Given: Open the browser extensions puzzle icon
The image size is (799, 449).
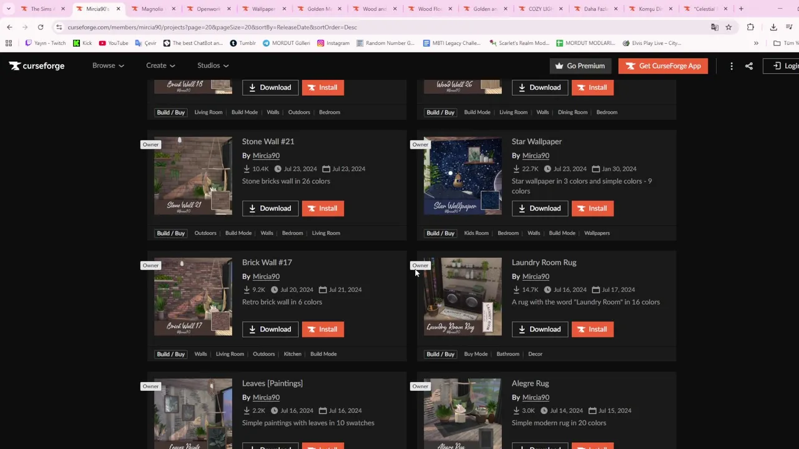Looking at the screenshot, I should coord(750,27).
